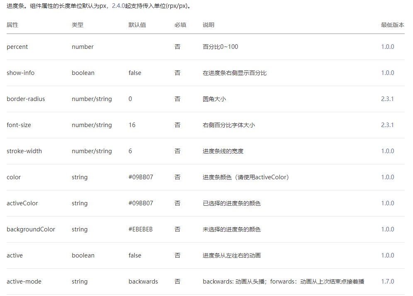Click the 类型 column header
This screenshot has height=296, width=413.
[x=77, y=25]
